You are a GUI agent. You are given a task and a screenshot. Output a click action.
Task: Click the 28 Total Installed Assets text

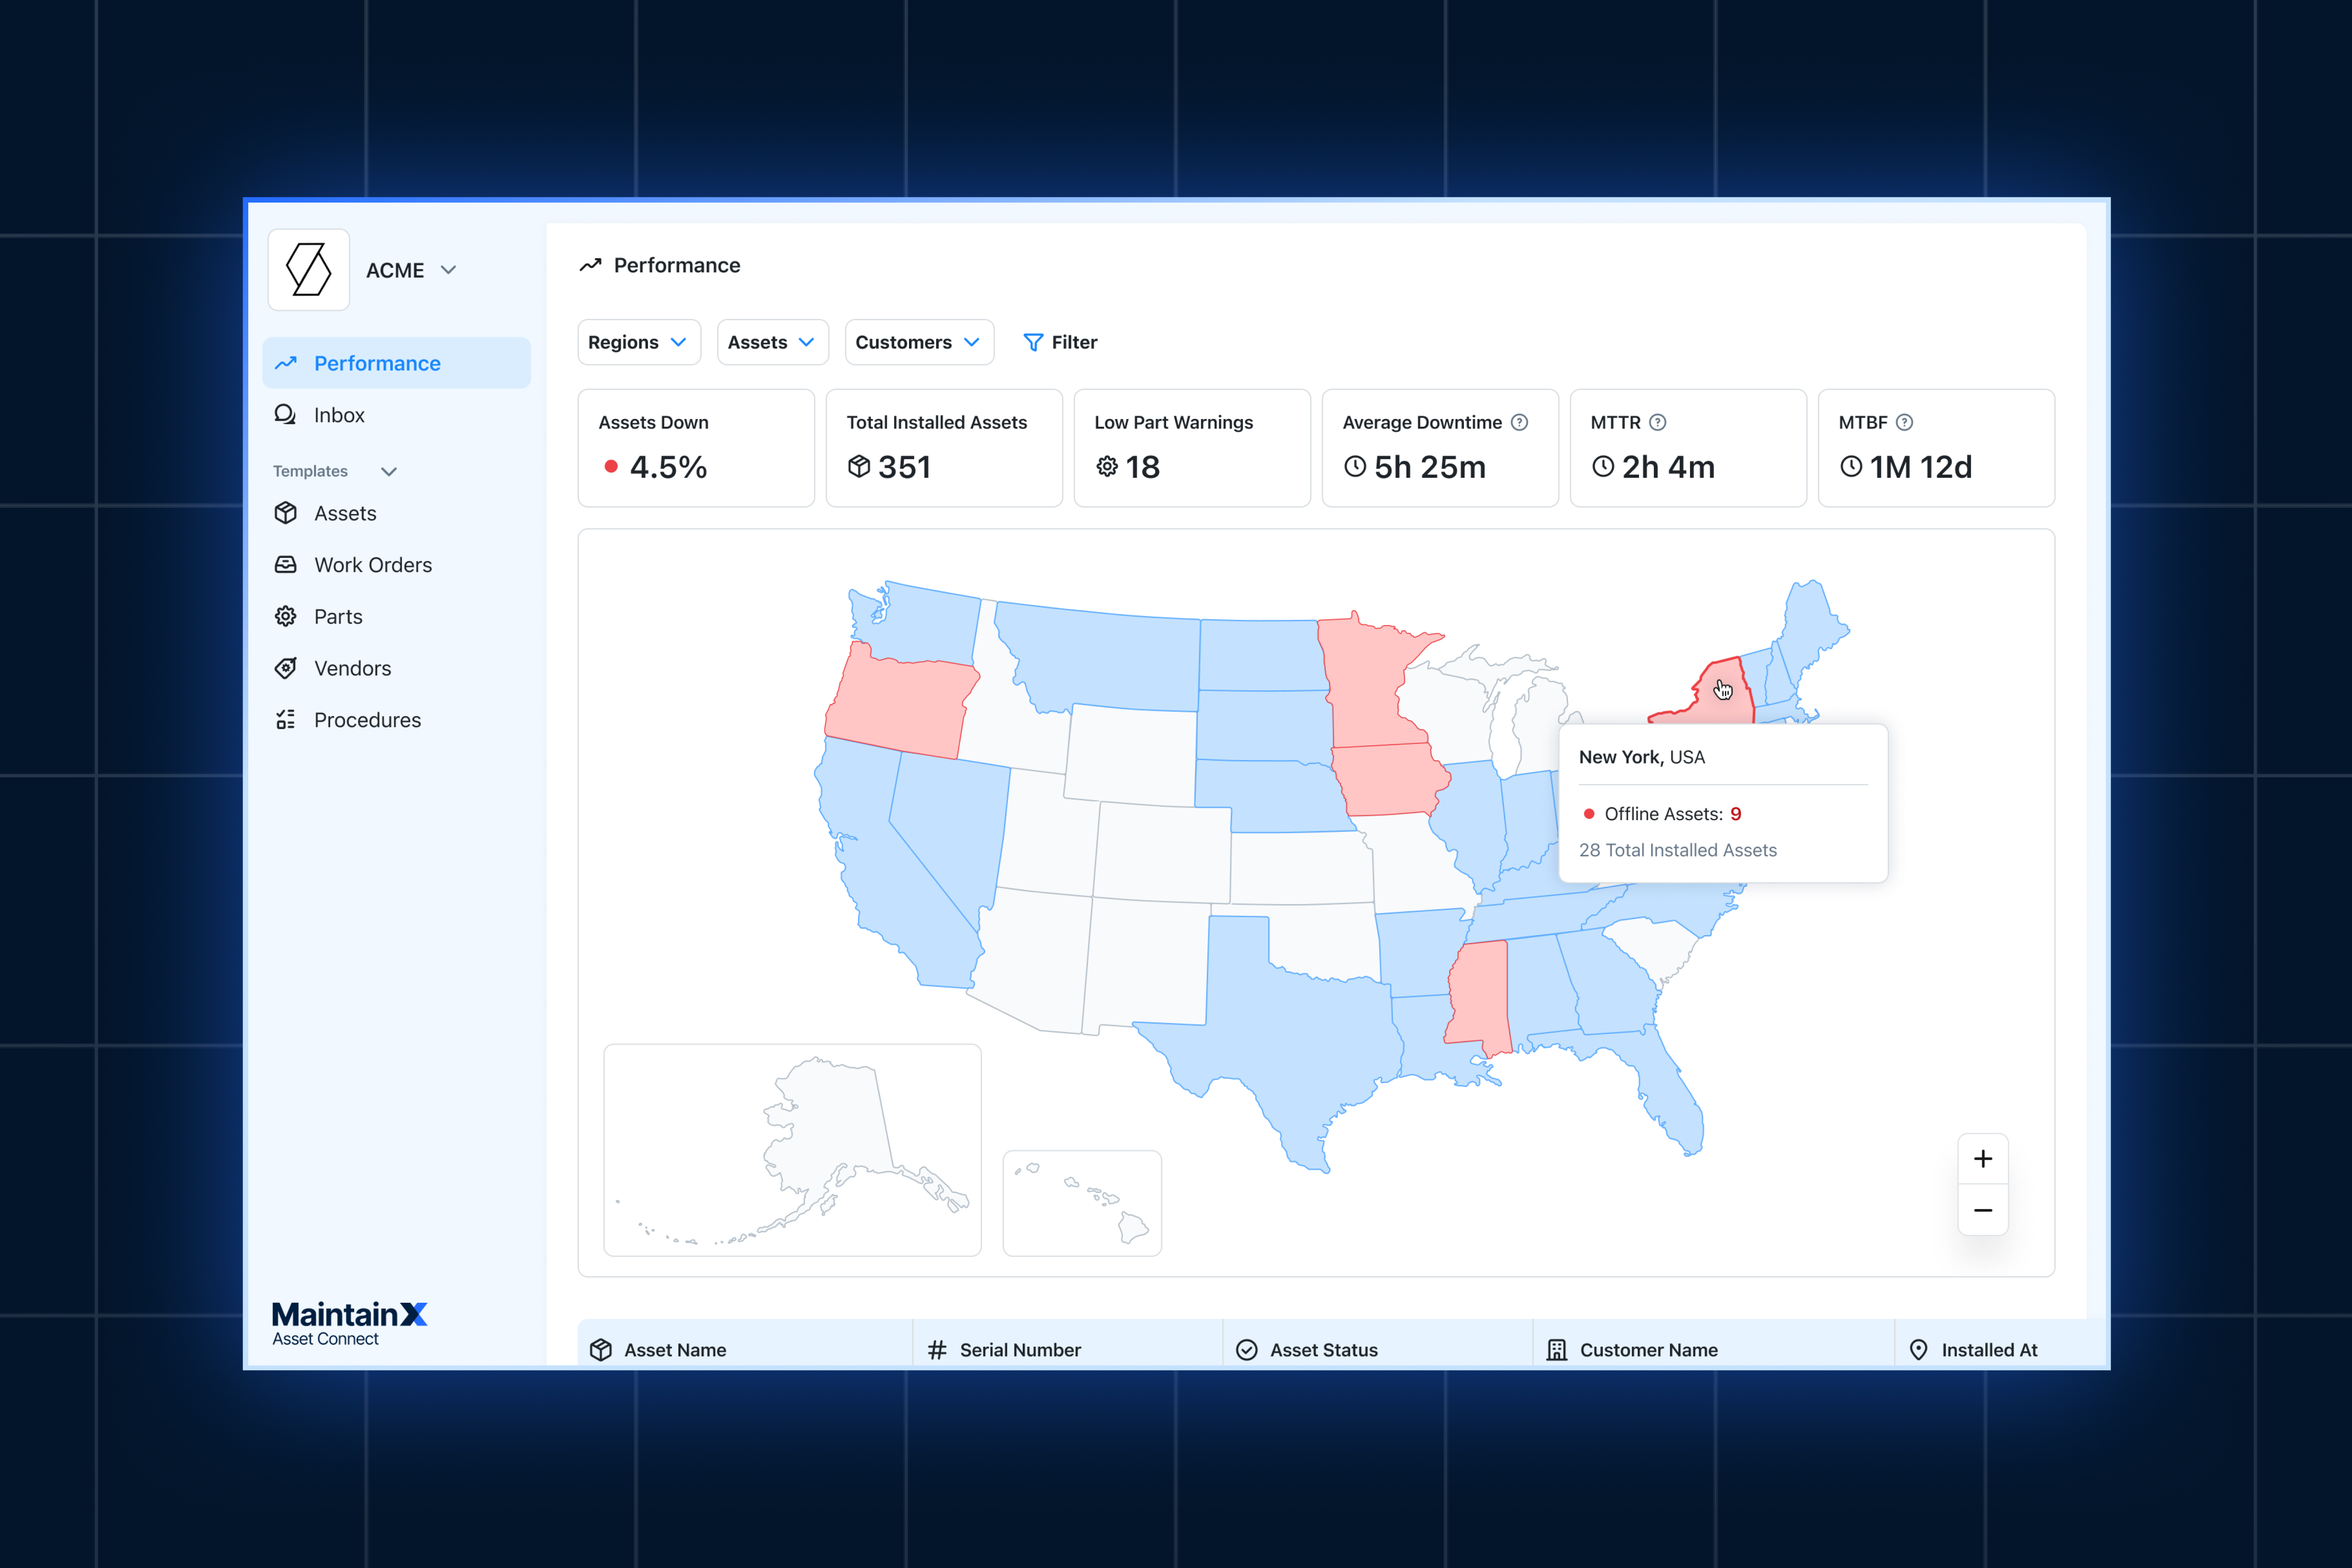click(x=1678, y=850)
